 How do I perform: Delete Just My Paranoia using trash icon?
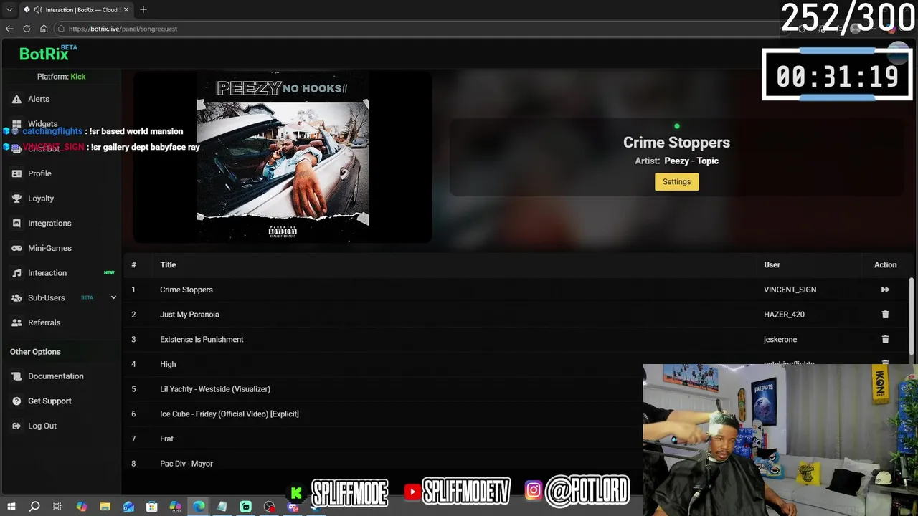(885, 315)
